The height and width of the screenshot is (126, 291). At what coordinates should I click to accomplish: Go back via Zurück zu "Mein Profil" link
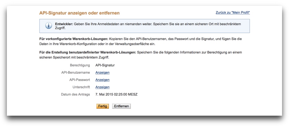233,13
